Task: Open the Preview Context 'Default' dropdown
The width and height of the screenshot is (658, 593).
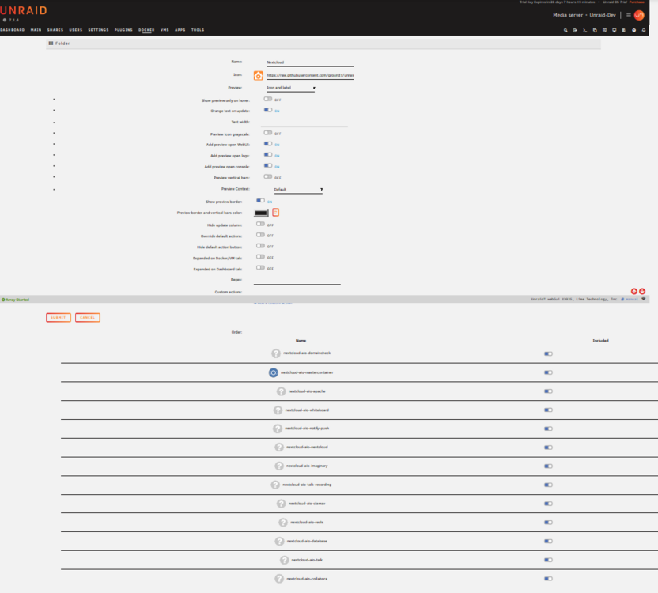Action: (298, 190)
